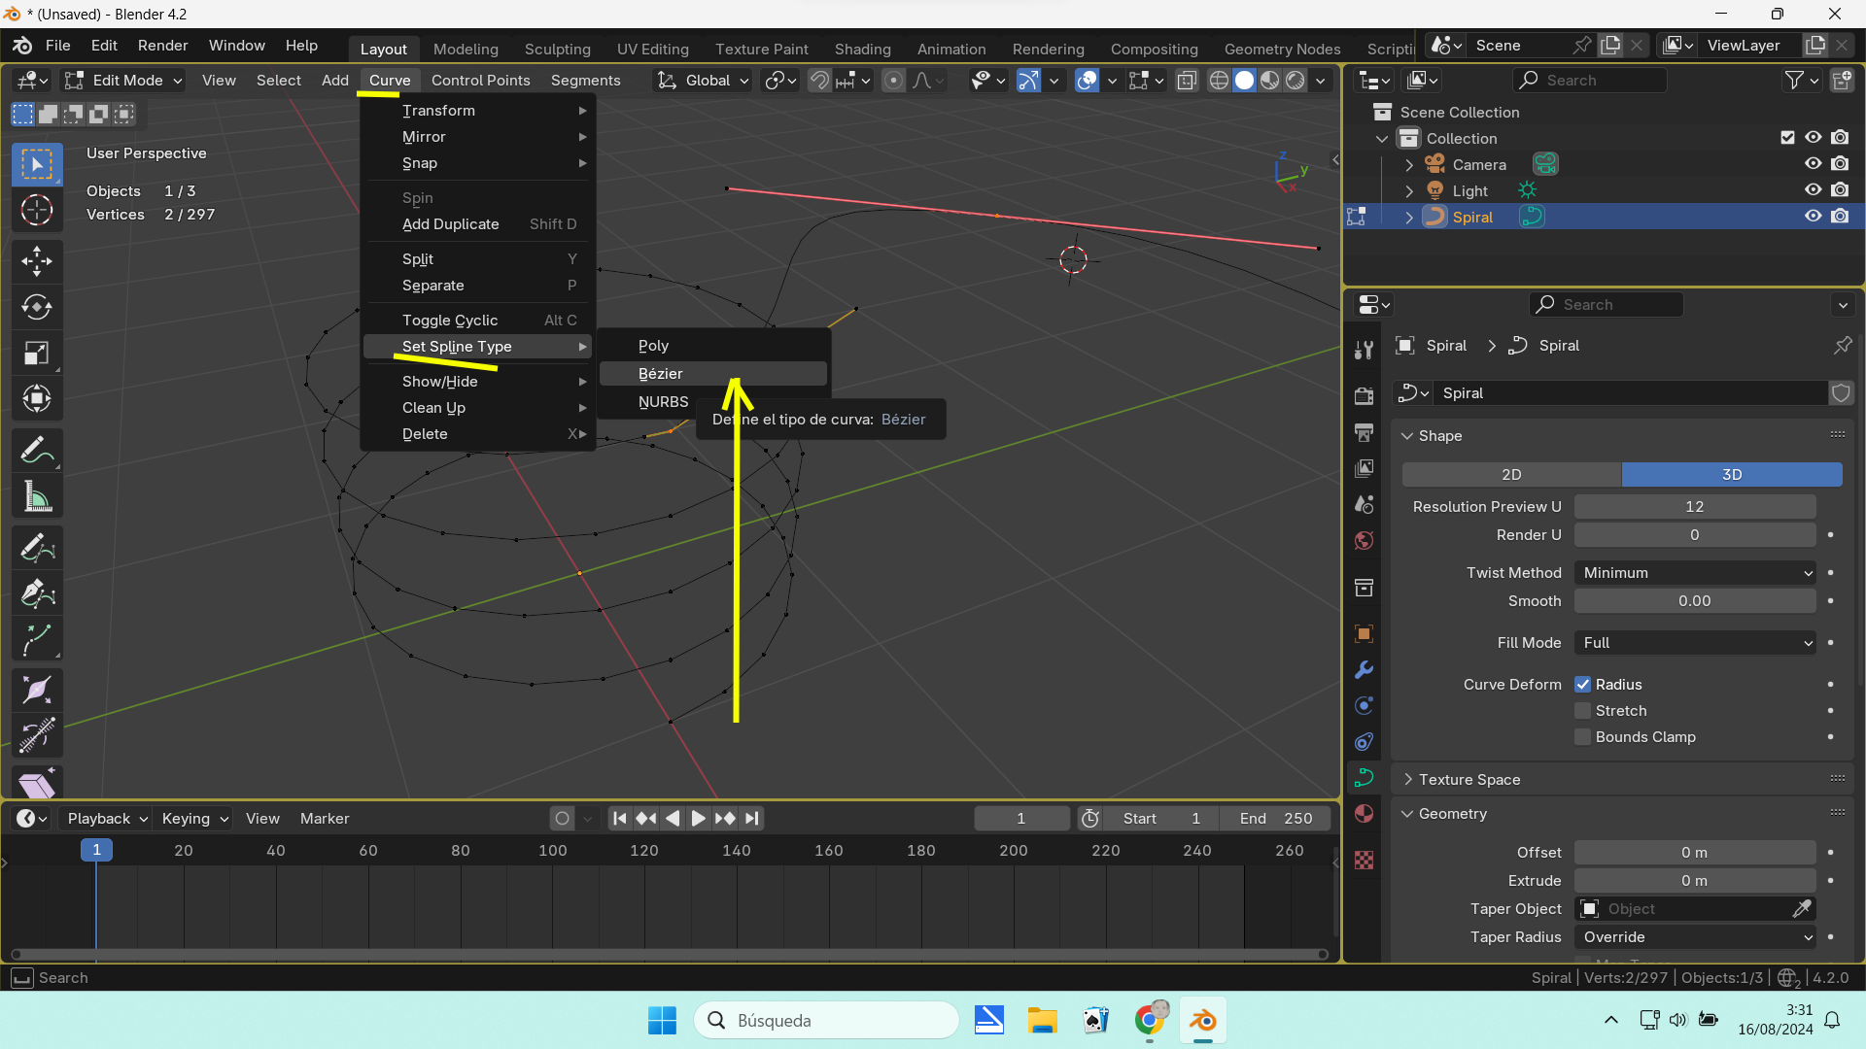Pick the Measure tool
Screen dimensions: 1866x1049
pos(37,498)
